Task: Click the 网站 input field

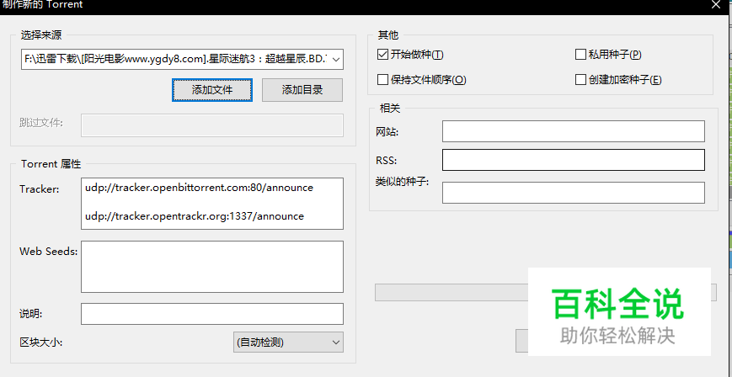Action: (574, 131)
